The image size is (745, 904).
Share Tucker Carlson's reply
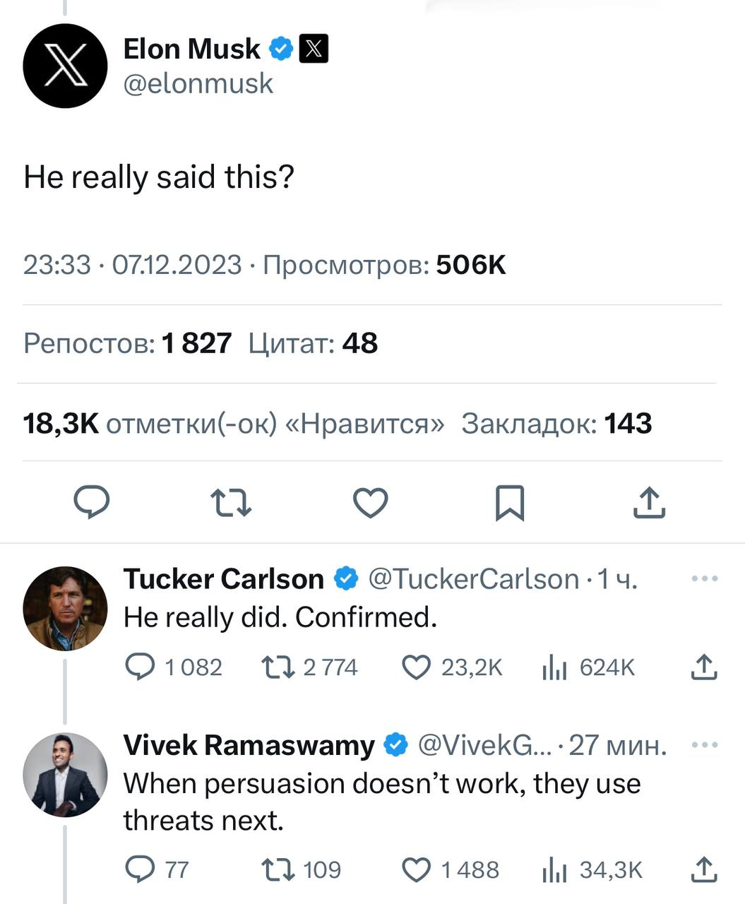(x=703, y=667)
